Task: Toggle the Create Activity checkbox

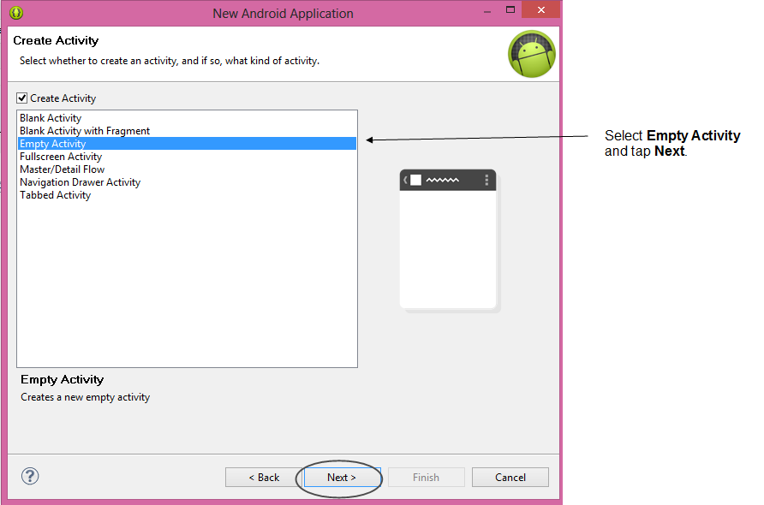Action: (x=22, y=98)
